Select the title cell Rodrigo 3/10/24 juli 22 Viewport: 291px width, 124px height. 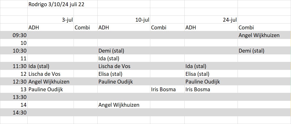(x=62, y=4)
